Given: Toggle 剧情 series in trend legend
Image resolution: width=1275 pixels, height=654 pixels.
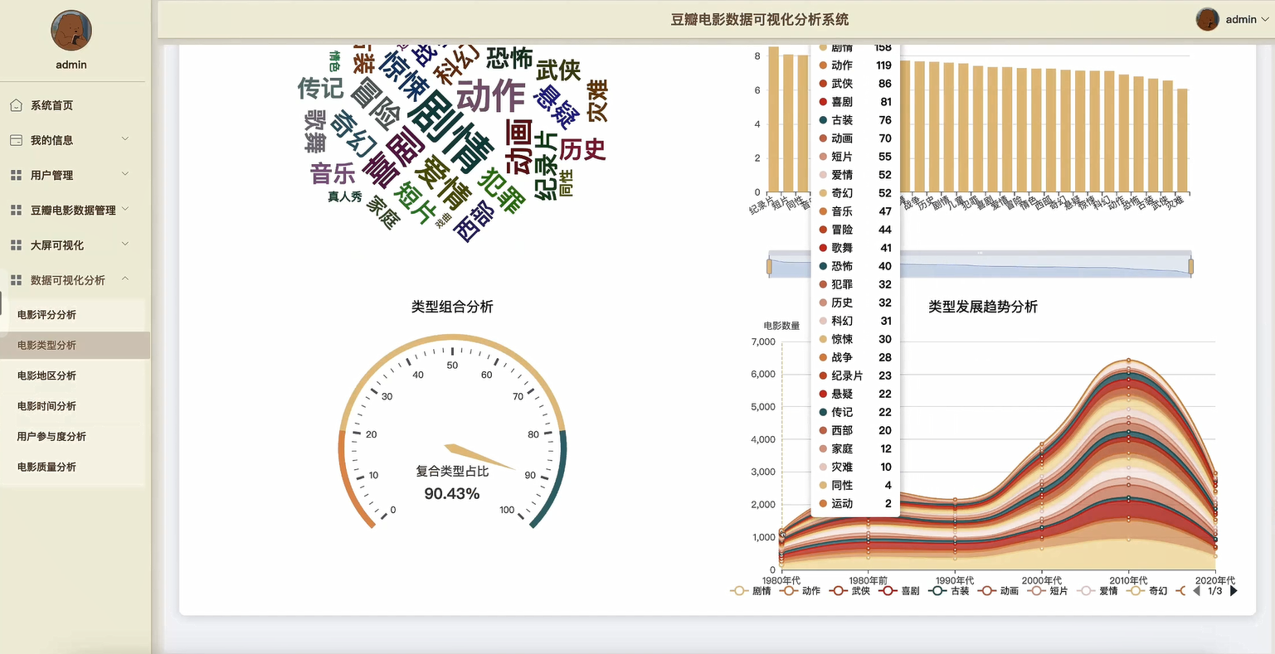Looking at the screenshot, I should click(751, 591).
